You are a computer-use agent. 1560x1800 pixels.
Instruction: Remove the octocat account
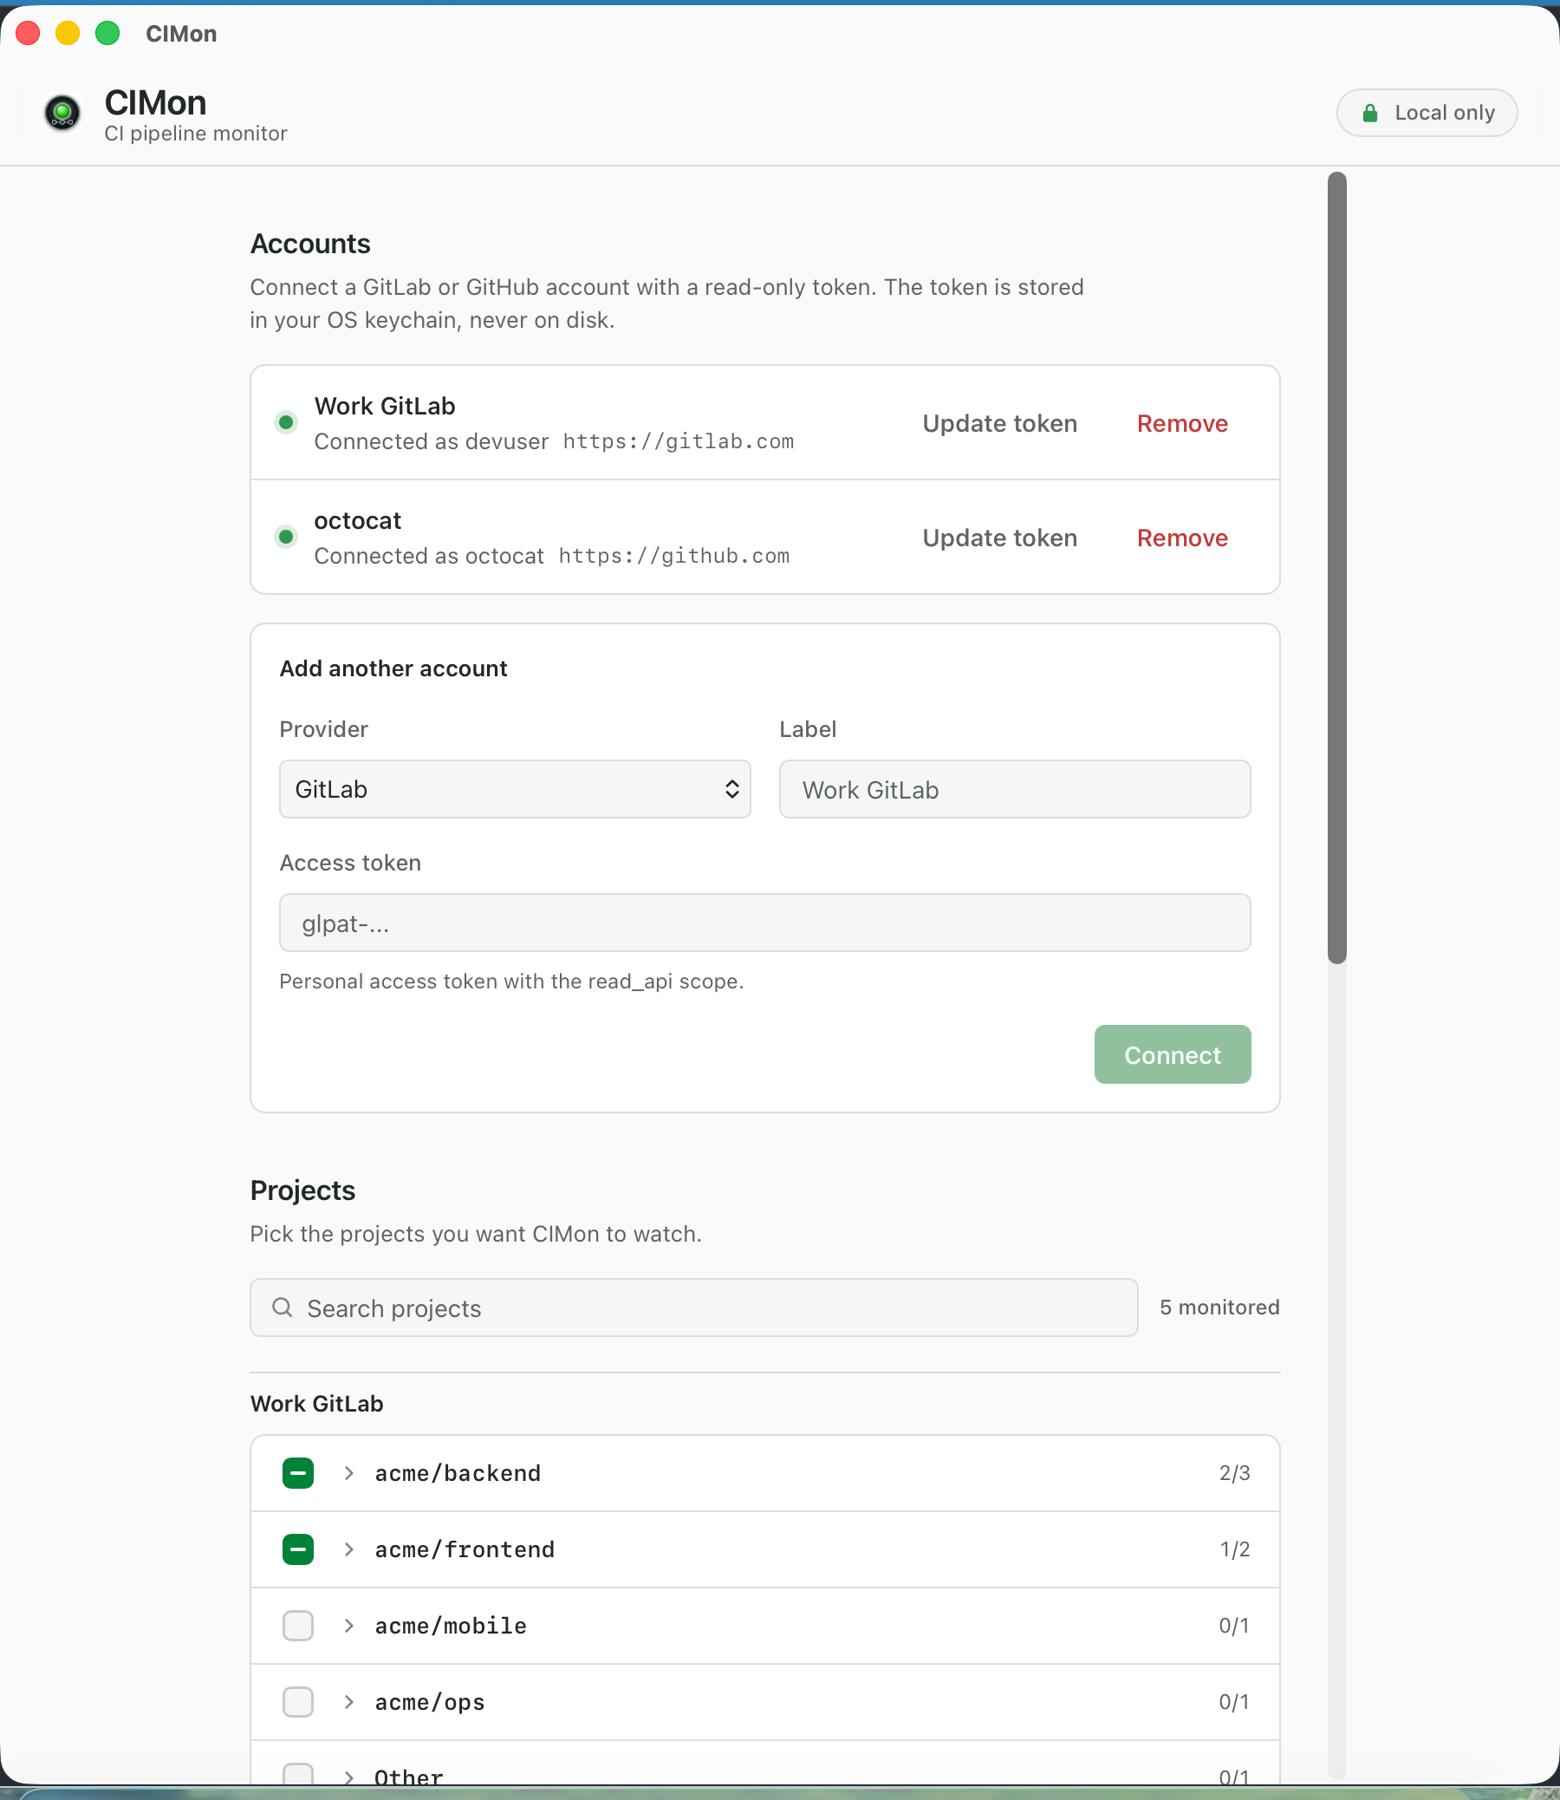(1182, 538)
